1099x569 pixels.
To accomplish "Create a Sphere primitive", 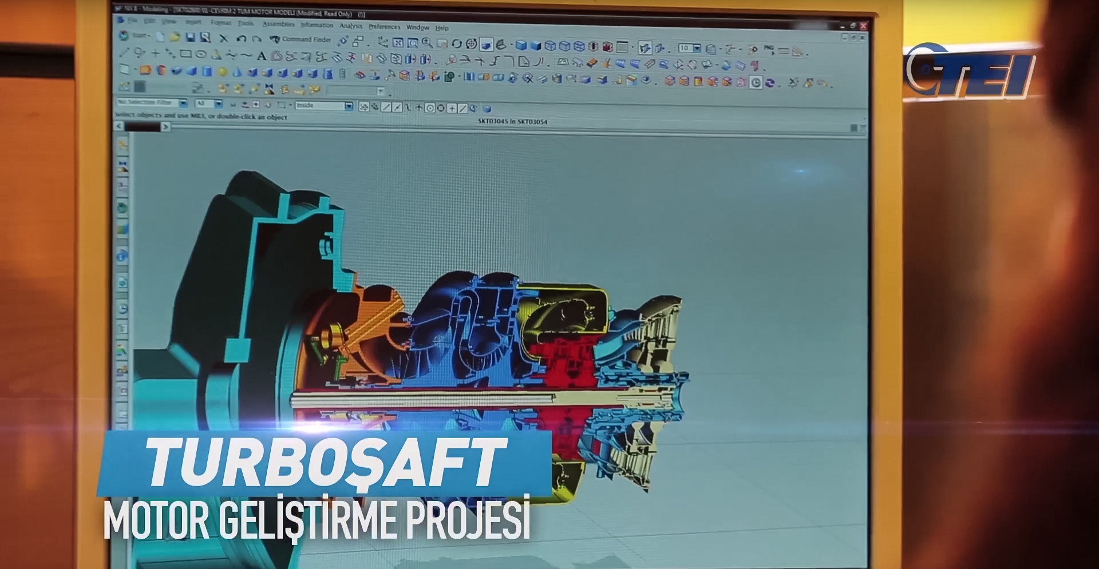I will pyautogui.click(x=223, y=71).
